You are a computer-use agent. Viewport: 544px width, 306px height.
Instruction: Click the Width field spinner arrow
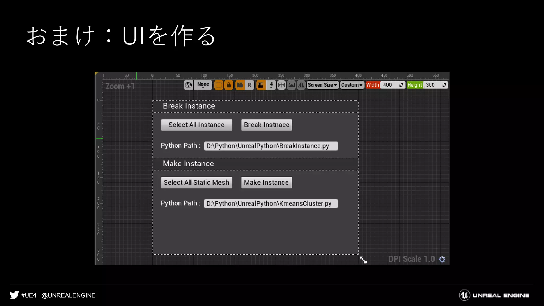click(401, 85)
